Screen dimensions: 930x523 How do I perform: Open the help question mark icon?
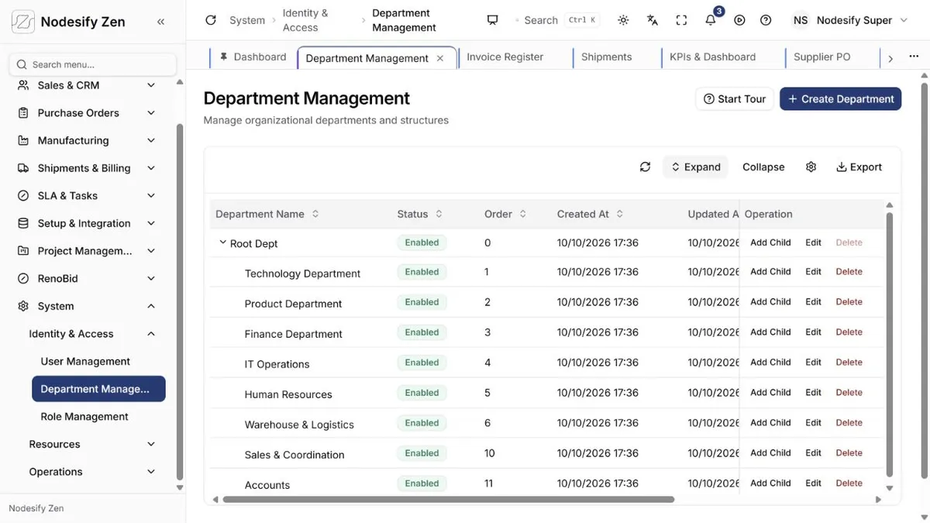pyautogui.click(x=766, y=20)
